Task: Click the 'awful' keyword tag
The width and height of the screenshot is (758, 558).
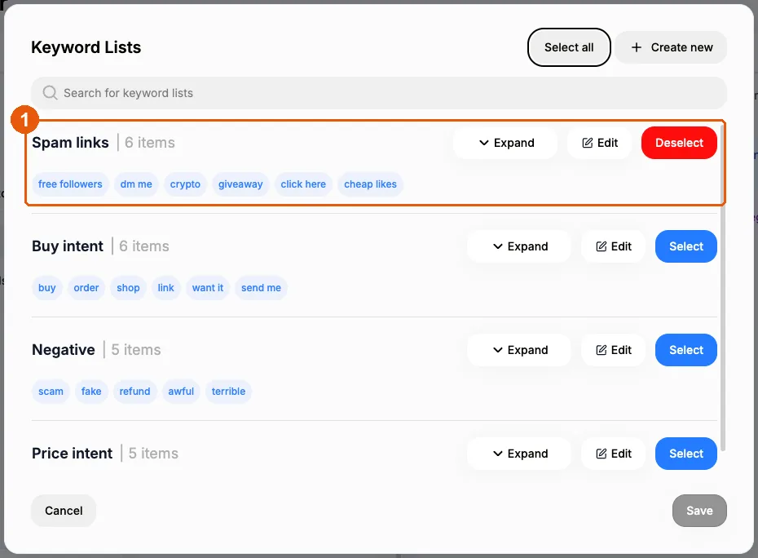Action: [x=181, y=392]
